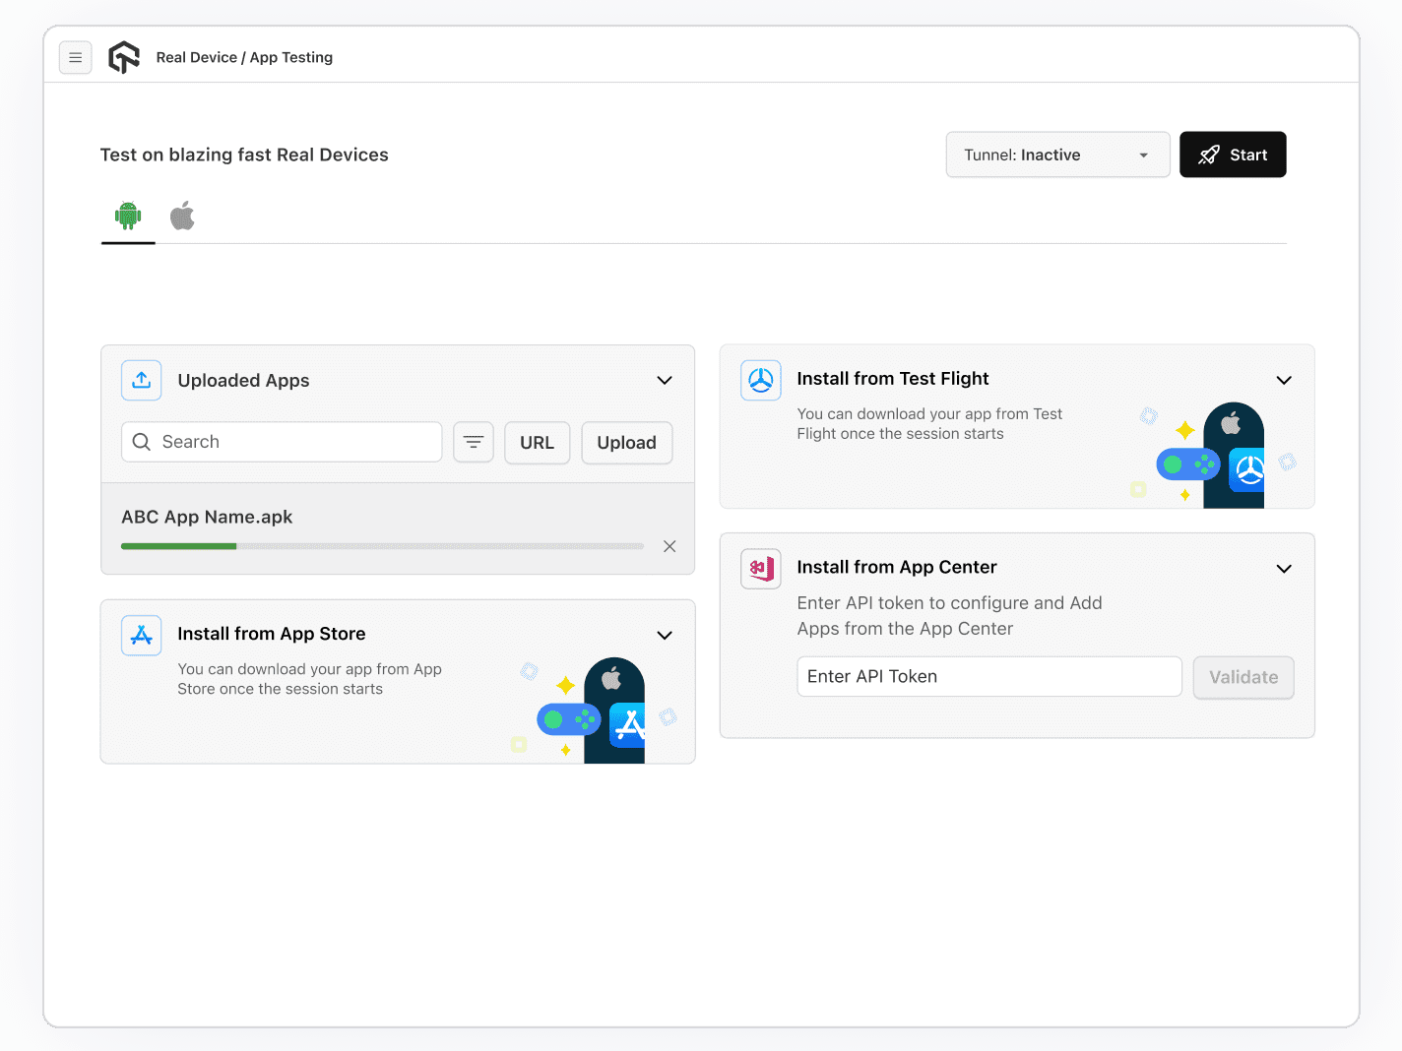Click the search magnifier in Uploaded Apps
1402x1051 pixels.
(142, 442)
